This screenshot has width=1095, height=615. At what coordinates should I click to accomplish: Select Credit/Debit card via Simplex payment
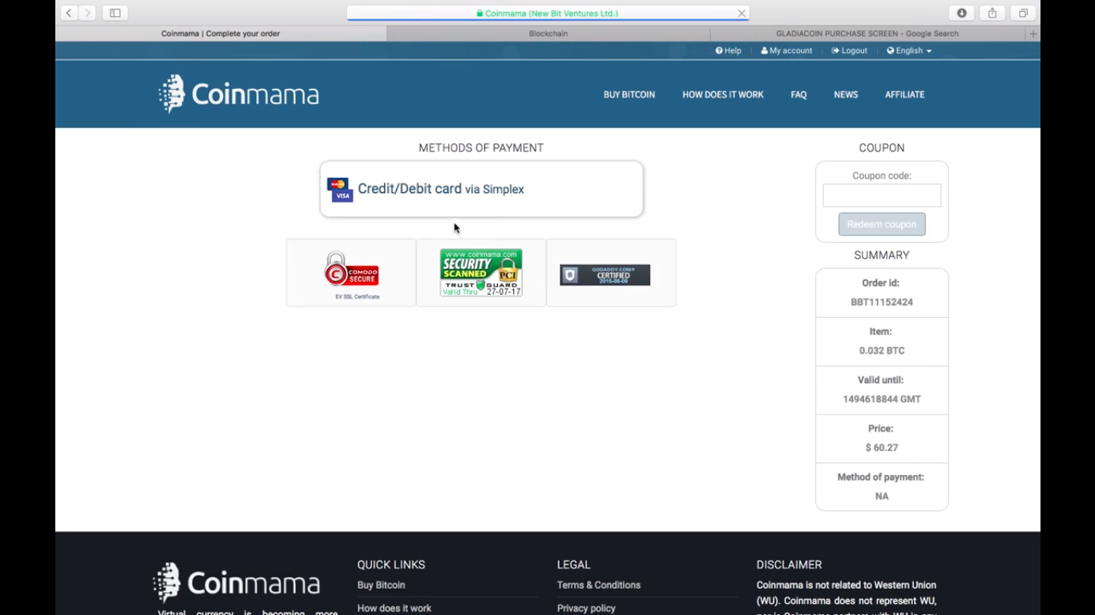click(x=481, y=189)
